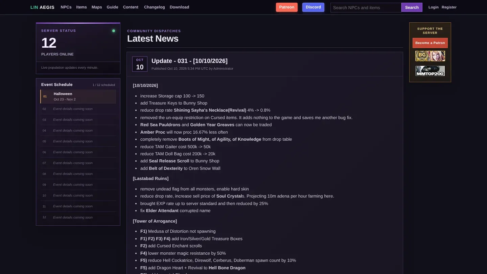Click the 12 players online count
Screen dimensions: 487x274
coord(49,43)
